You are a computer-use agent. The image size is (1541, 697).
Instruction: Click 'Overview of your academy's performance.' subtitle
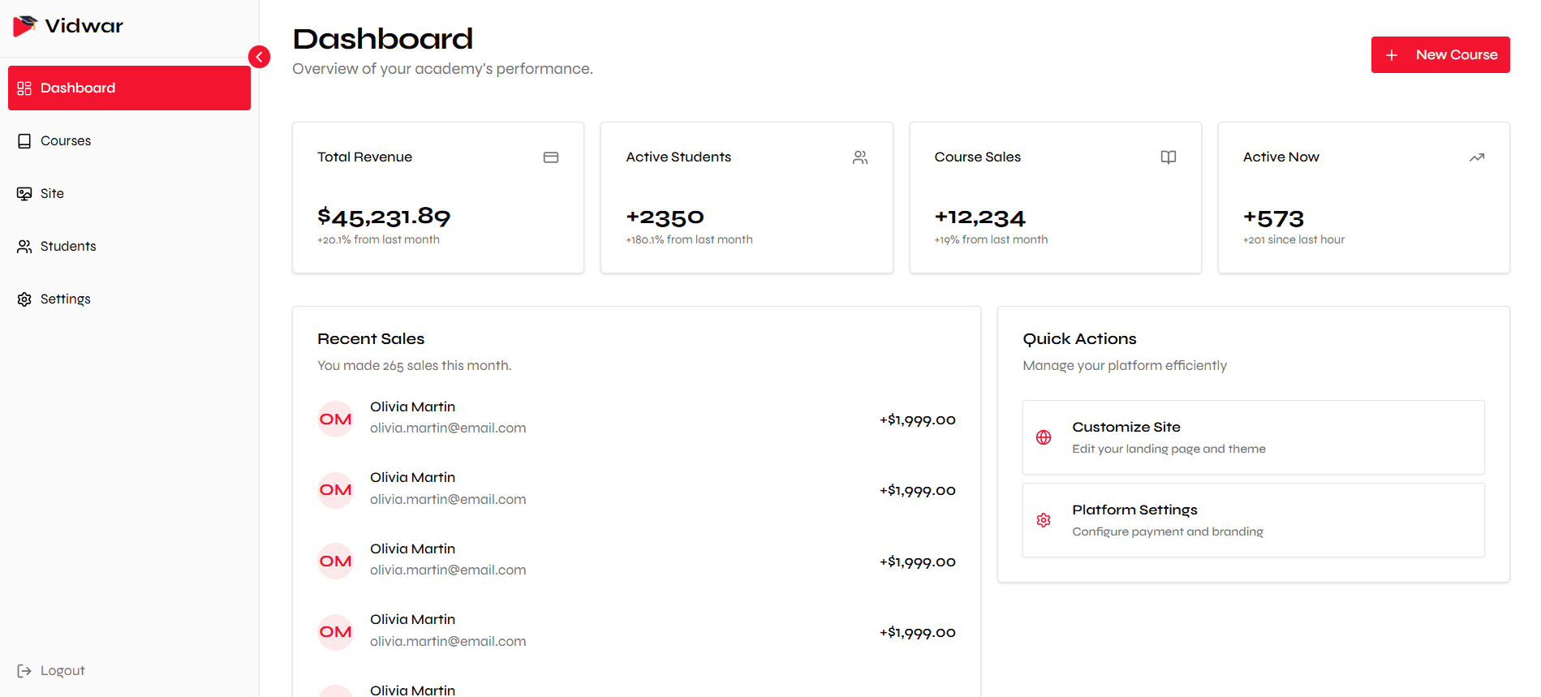coord(442,69)
